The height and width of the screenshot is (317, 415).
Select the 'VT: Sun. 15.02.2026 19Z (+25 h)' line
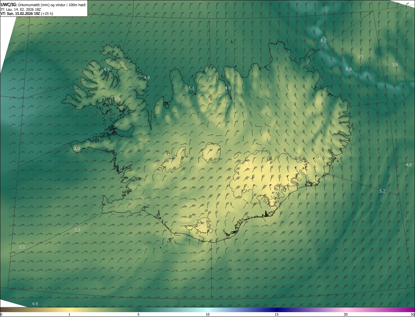pos(27,14)
